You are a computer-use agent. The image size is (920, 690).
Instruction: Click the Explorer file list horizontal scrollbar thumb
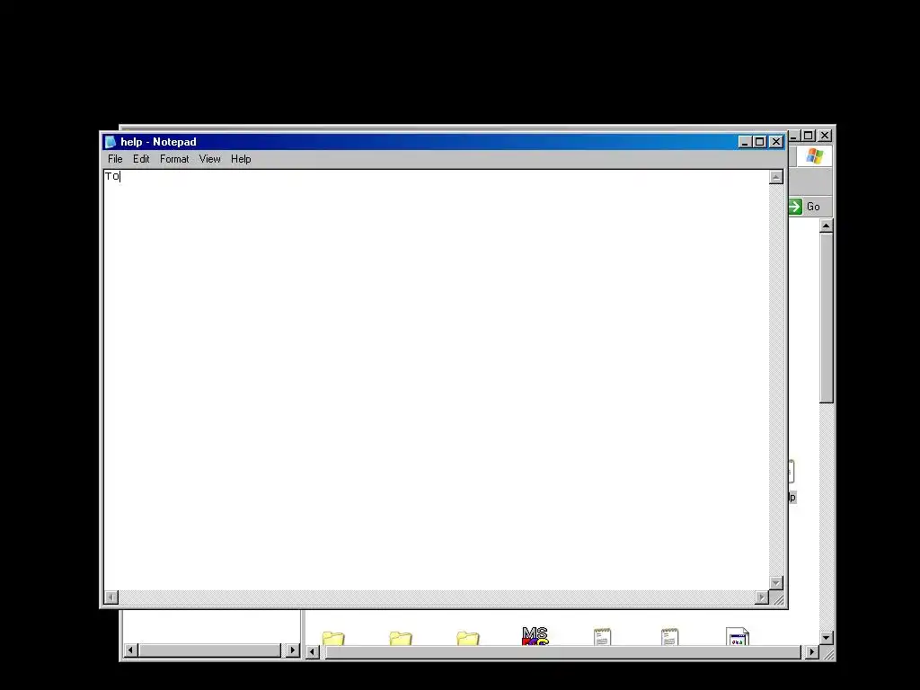(563, 651)
